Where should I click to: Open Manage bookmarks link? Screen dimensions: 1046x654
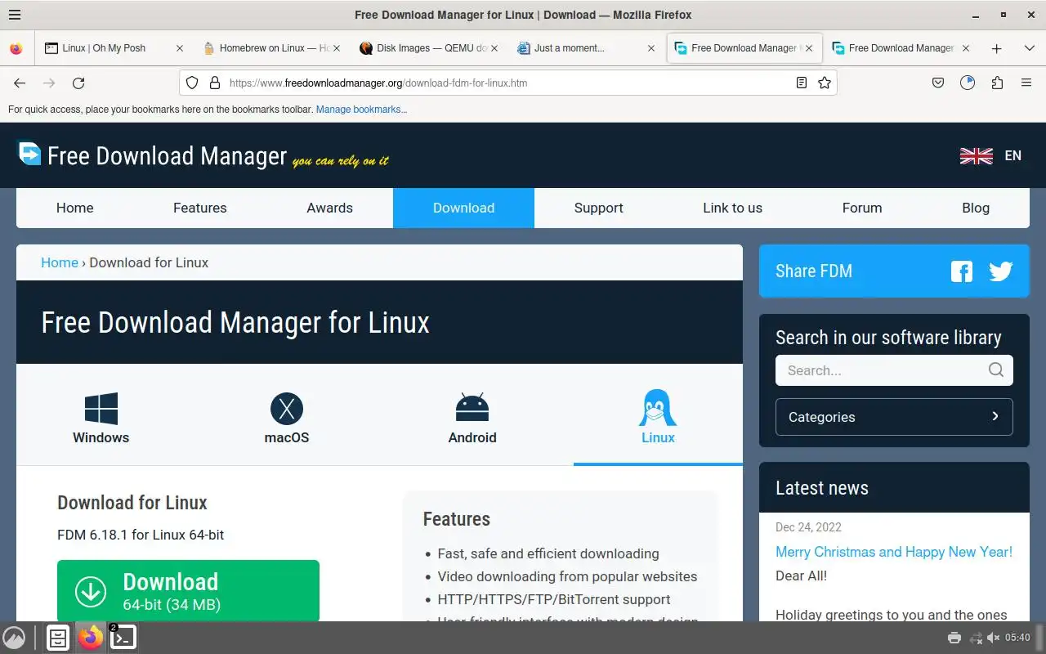pyautogui.click(x=361, y=109)
